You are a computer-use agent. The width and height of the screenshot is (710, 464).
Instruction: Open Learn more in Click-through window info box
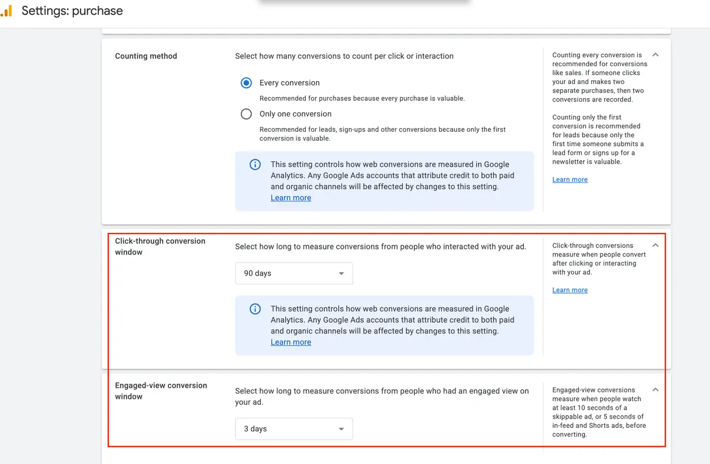click(x=291, y=342)
